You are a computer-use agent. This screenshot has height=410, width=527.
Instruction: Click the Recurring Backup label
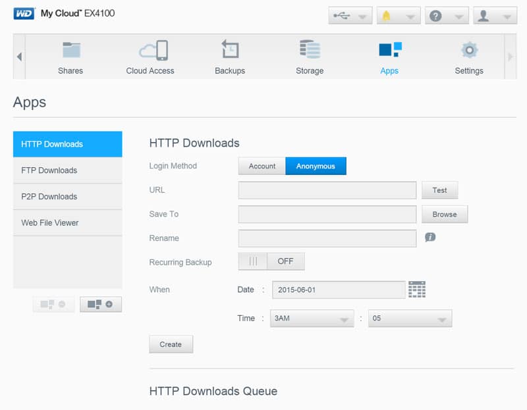pos(180,262)
